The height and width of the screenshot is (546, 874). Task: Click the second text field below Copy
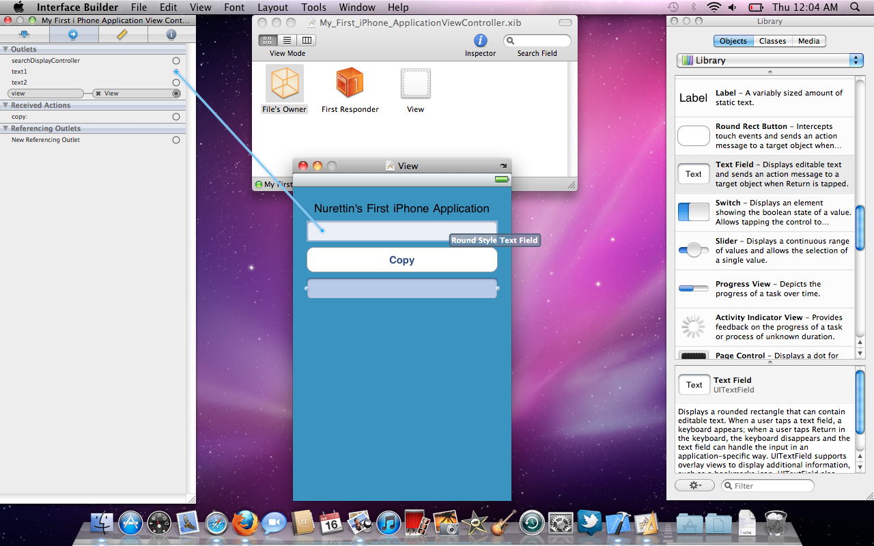click(402, 289)
